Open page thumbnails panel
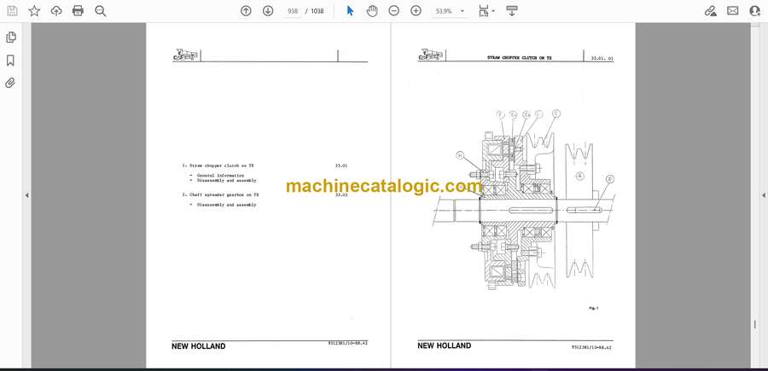 [11, 38]
